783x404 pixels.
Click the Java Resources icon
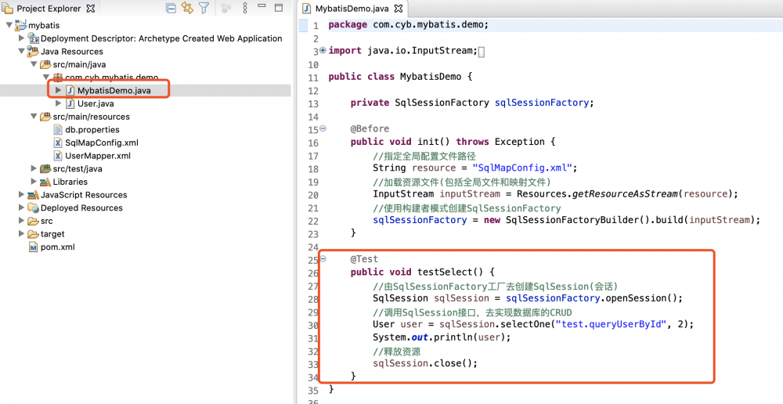tap(33, 52)
